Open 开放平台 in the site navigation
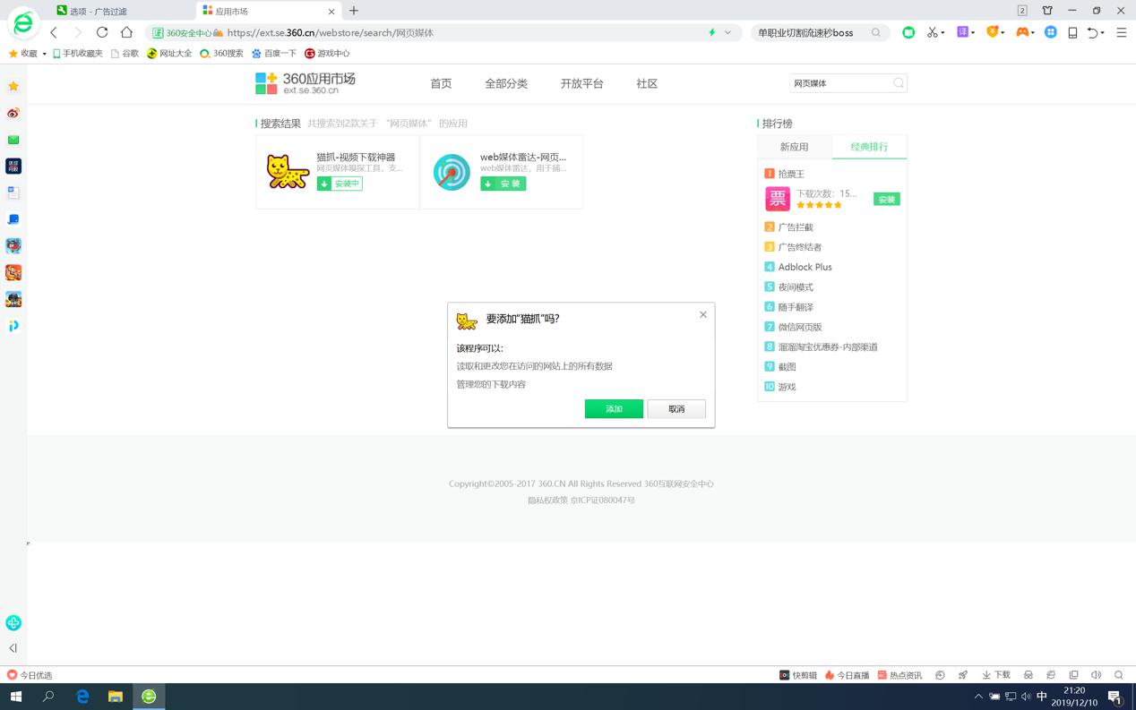This screenshot has width=1136, height=710. point(582,83)
